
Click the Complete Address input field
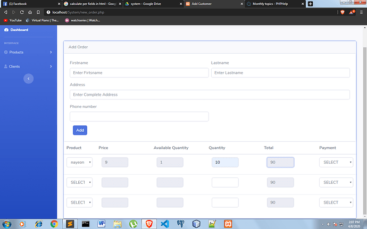pos(210,95)
